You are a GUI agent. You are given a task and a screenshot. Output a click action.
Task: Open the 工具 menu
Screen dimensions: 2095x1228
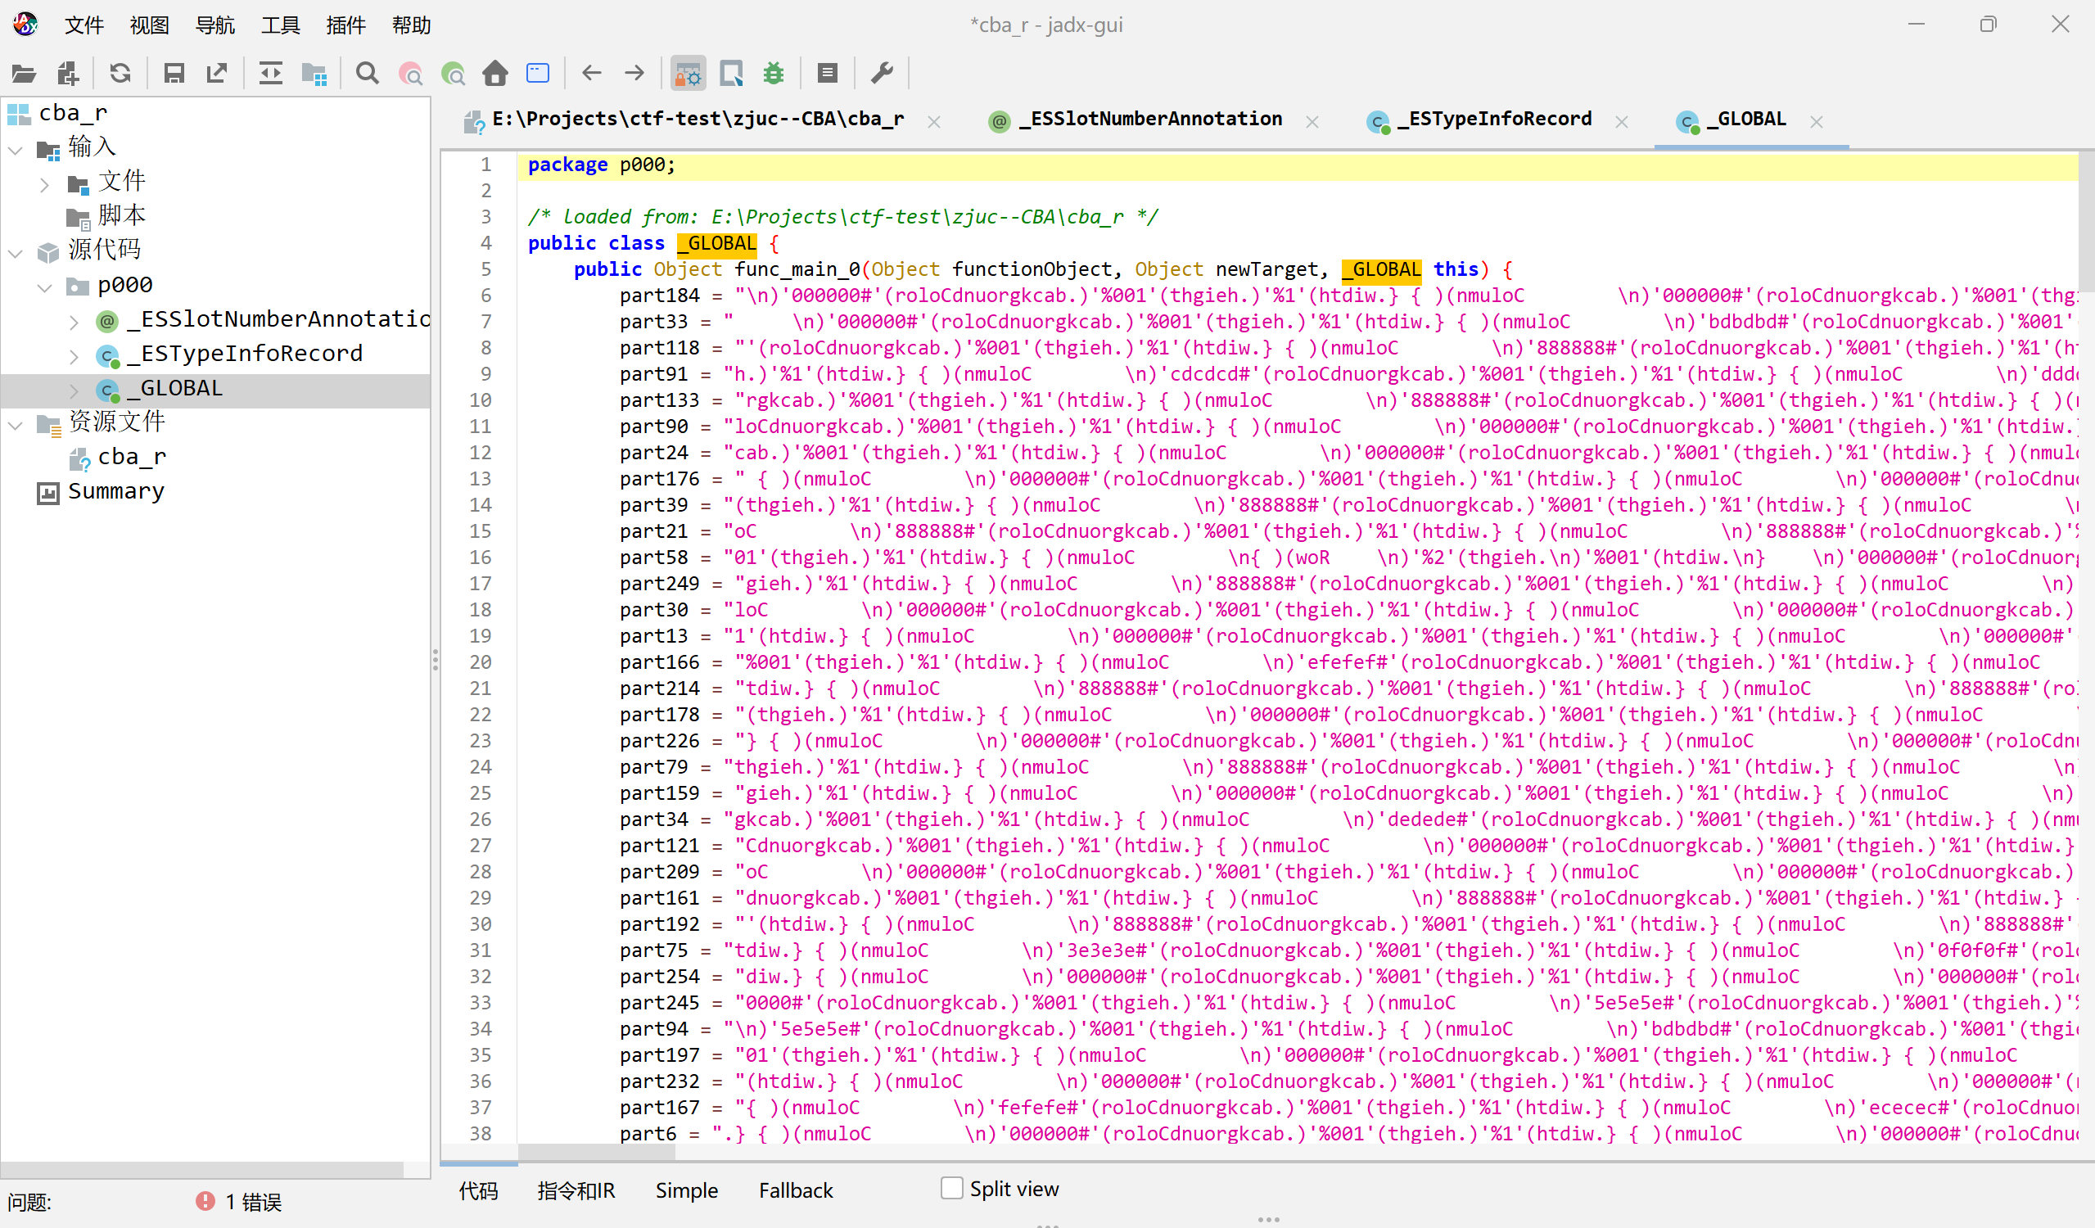tap(280, 25)
